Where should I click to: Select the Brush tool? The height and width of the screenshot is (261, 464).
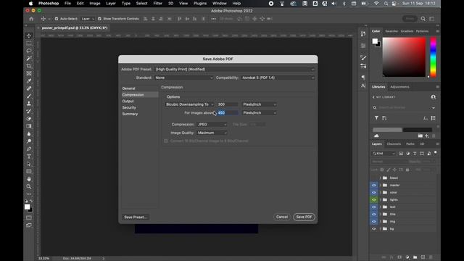point(29,96)
